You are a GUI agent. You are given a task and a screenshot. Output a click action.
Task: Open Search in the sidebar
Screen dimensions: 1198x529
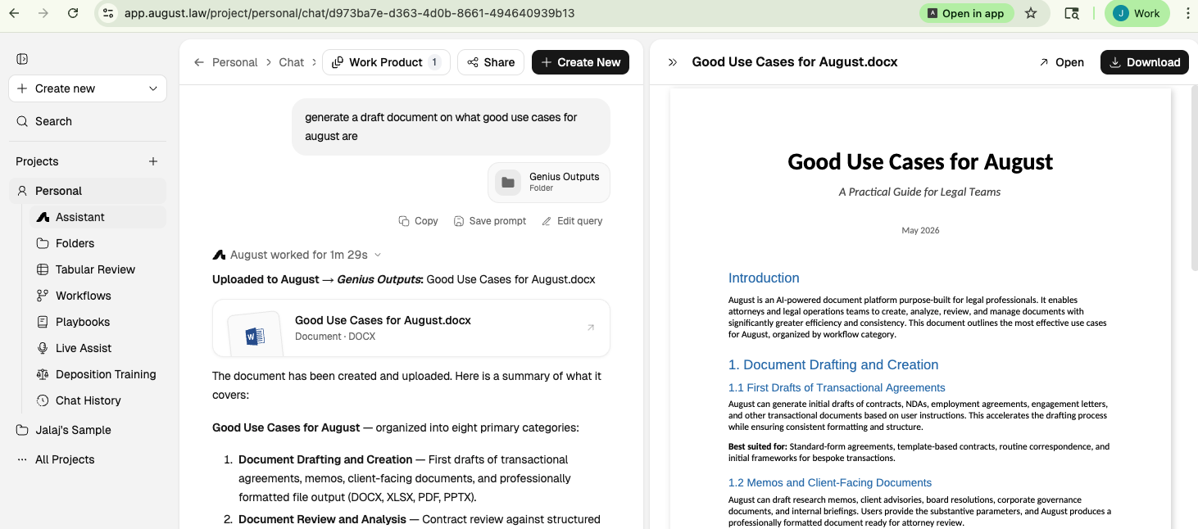click(x=88, y=121)
